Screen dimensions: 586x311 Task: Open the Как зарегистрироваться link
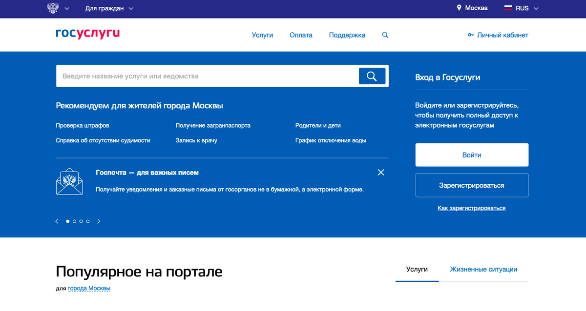(x=472, y=208)
